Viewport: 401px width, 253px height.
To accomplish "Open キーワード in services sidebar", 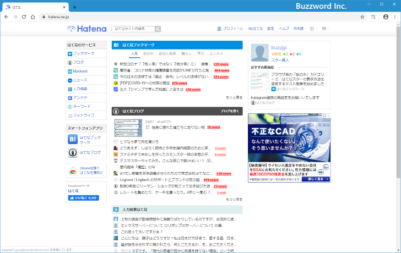I will (x=86, y=107).
